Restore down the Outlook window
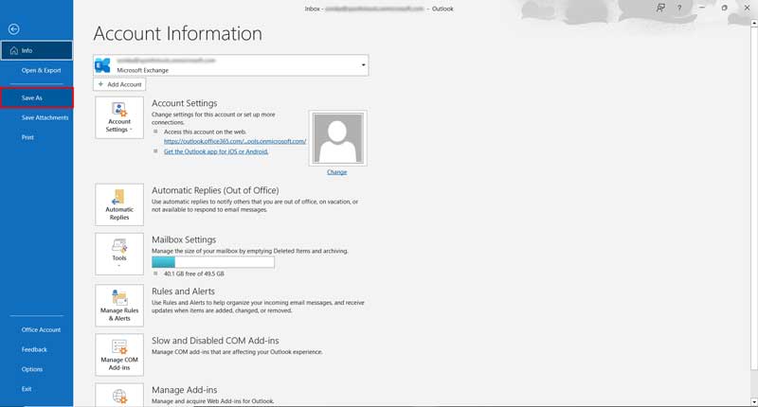Viewport: 758px width, 407px height. pos(724,8)
